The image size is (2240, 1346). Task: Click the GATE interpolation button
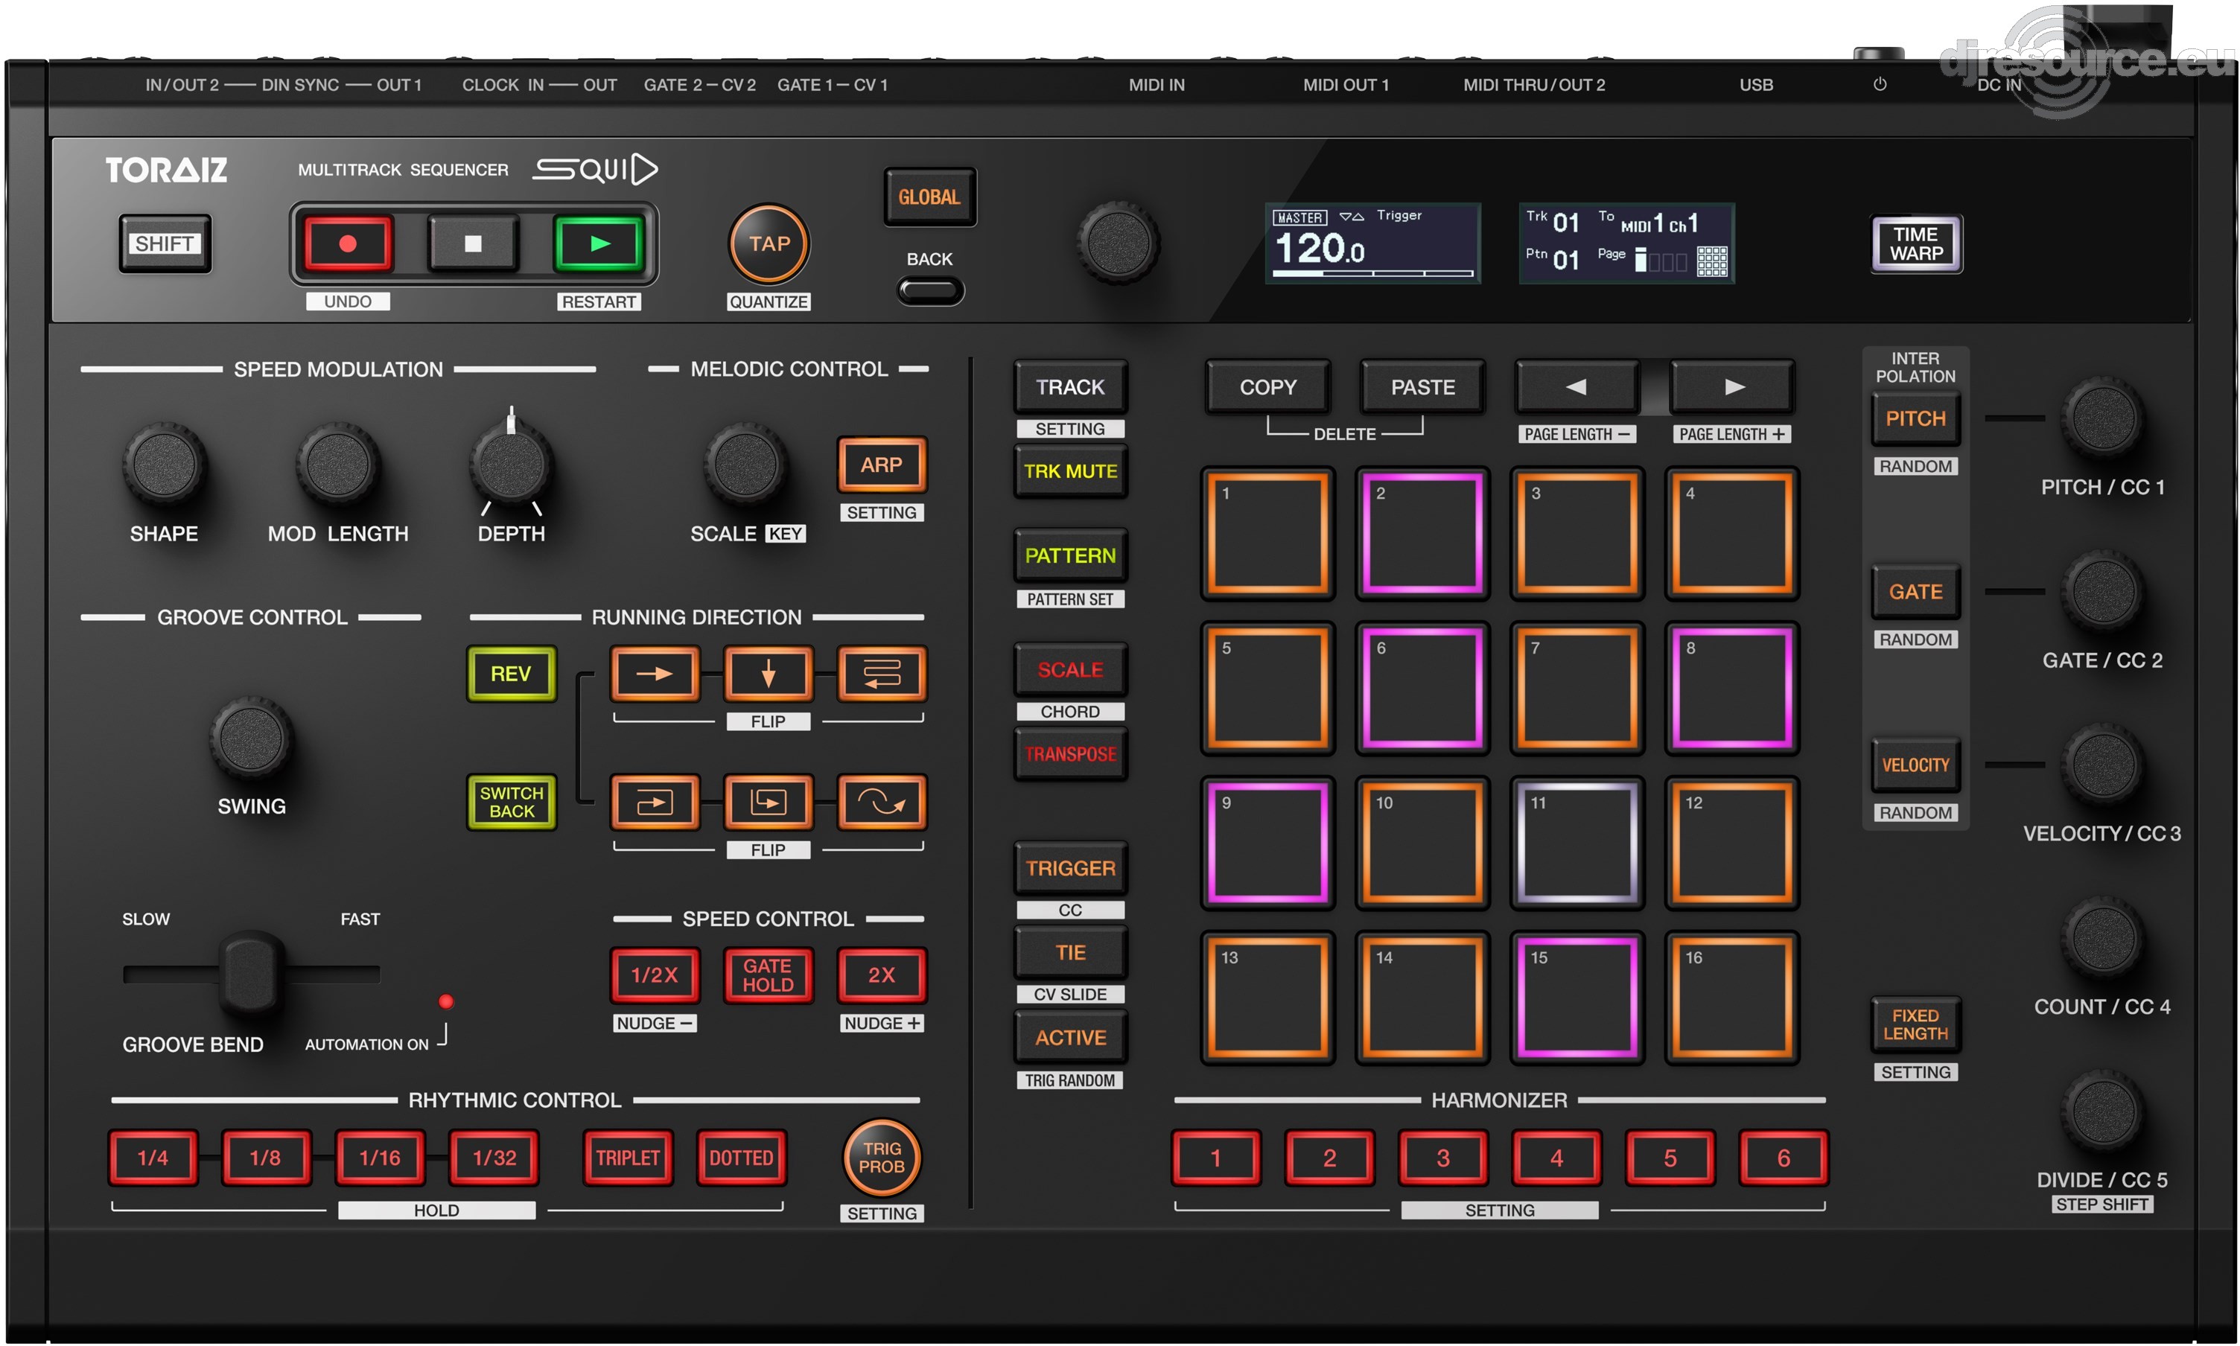[x=1915, y=591]
